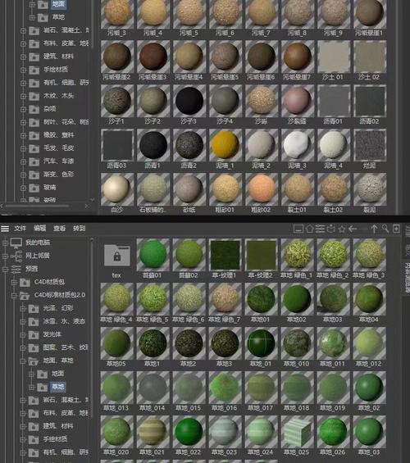This screenshot has width=410, height=463.
Task: Go up one level with up arrow
Action: [374, 229]
